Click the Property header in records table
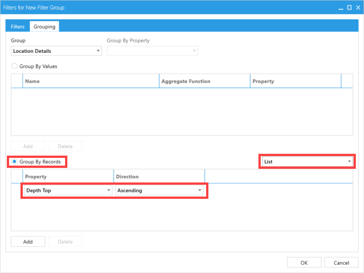The width and height of the screenshot is (364, 273). [68, 177]
